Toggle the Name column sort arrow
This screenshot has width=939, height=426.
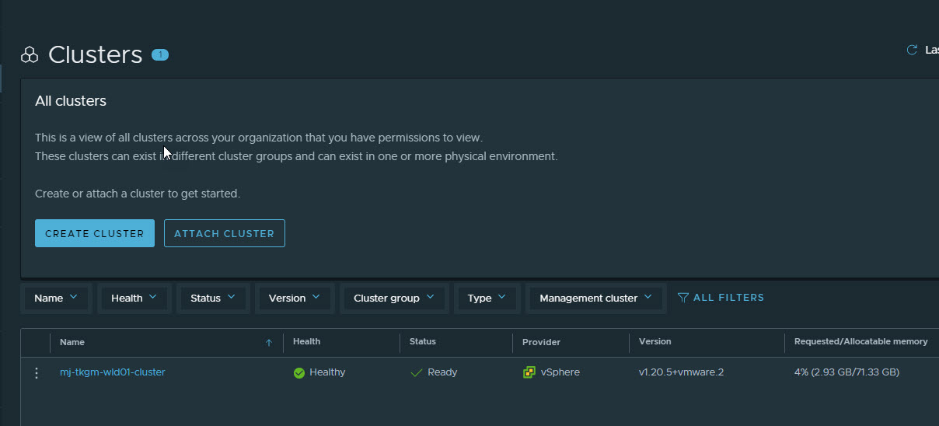(269, 342)
